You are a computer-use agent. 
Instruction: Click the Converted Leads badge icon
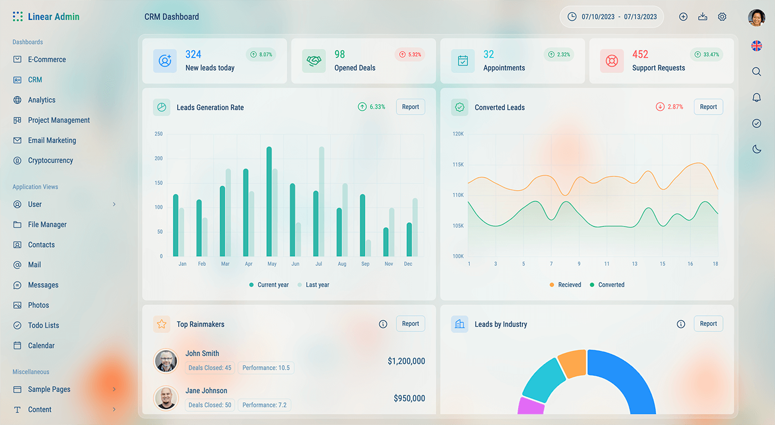tap(459, 107)
